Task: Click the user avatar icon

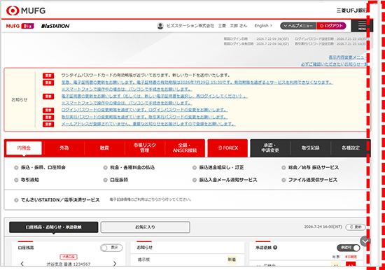Action: click(x=160, y=26)
